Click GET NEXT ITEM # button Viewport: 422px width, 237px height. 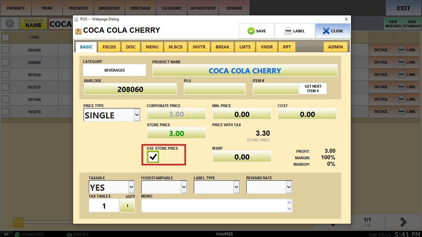[313, 89]
